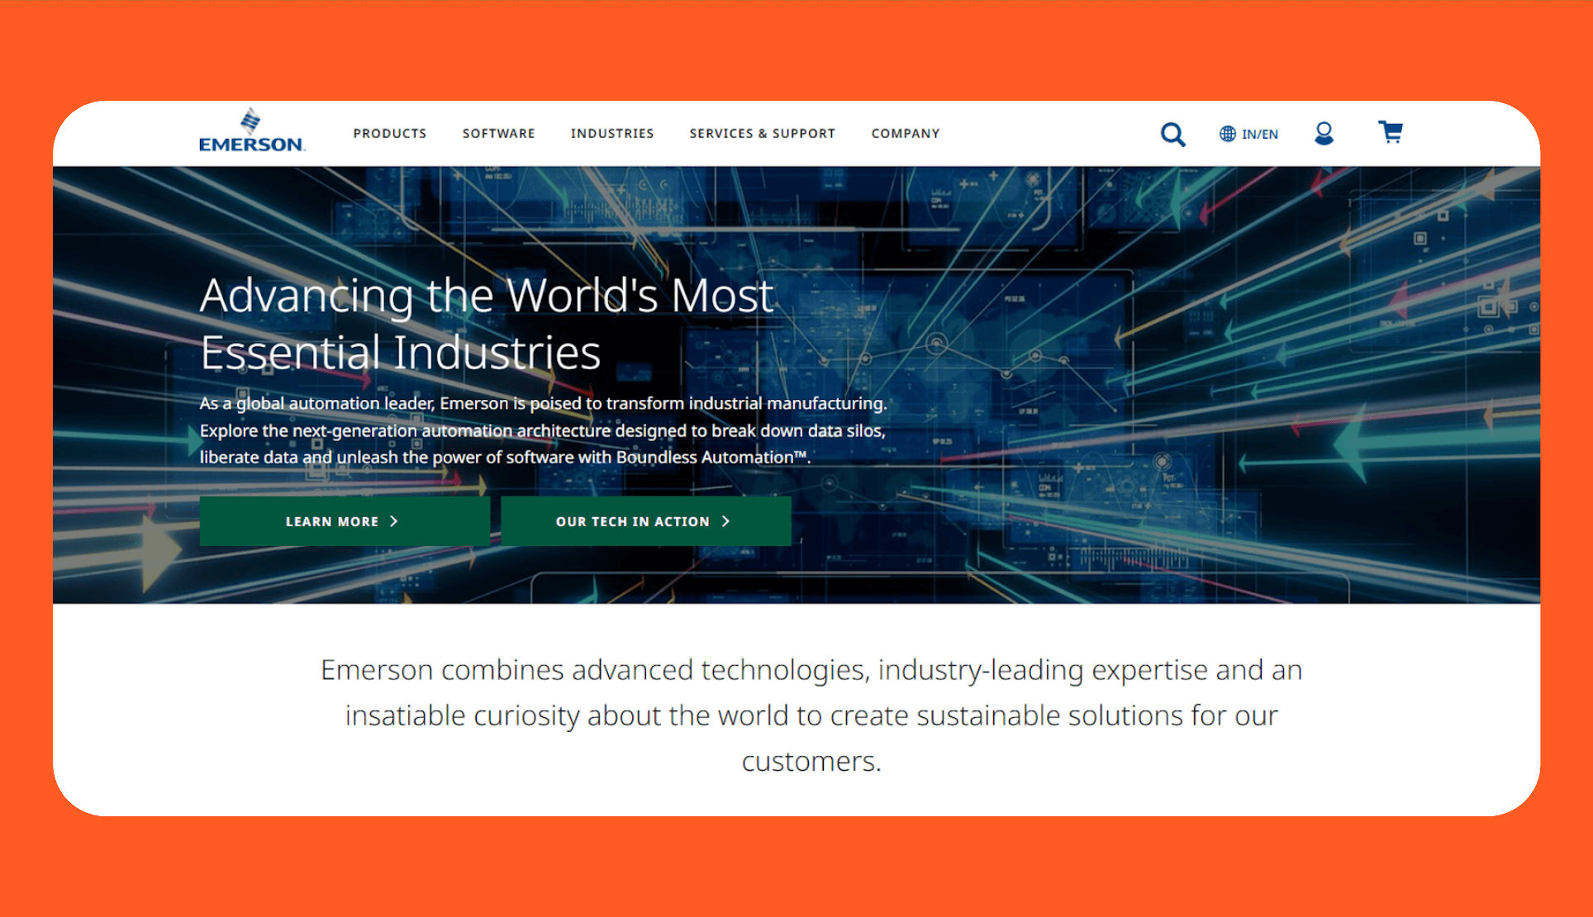Open the Software menu item
This screenshot has width=1593, height=917.
point(498,133)
